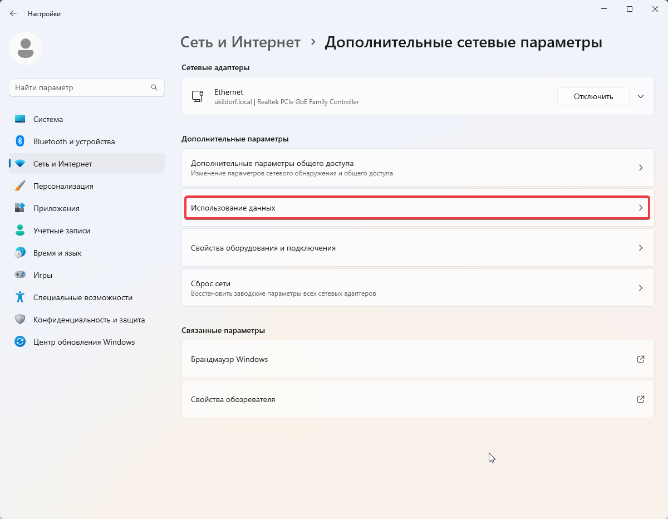Click the Учетные записи person icon
Viewport: 668px width, 519px height.
point(20,231)
